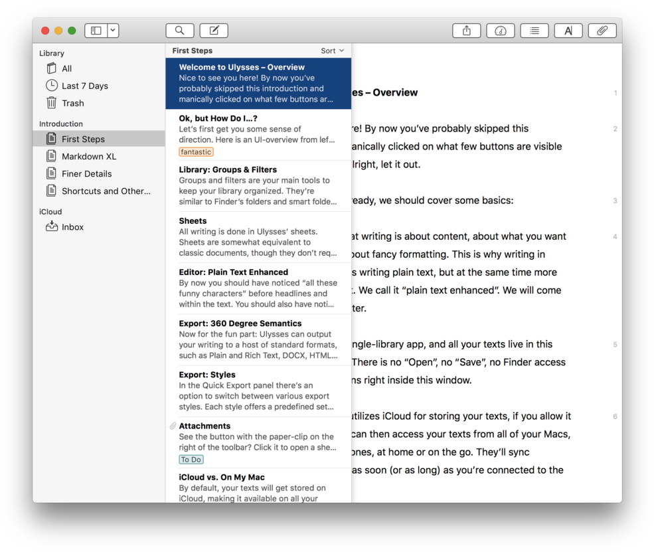Screen dimensions: 654x552
Task: Click paperclip icon beside Attachments sheet
Action: tap(173, 426)
